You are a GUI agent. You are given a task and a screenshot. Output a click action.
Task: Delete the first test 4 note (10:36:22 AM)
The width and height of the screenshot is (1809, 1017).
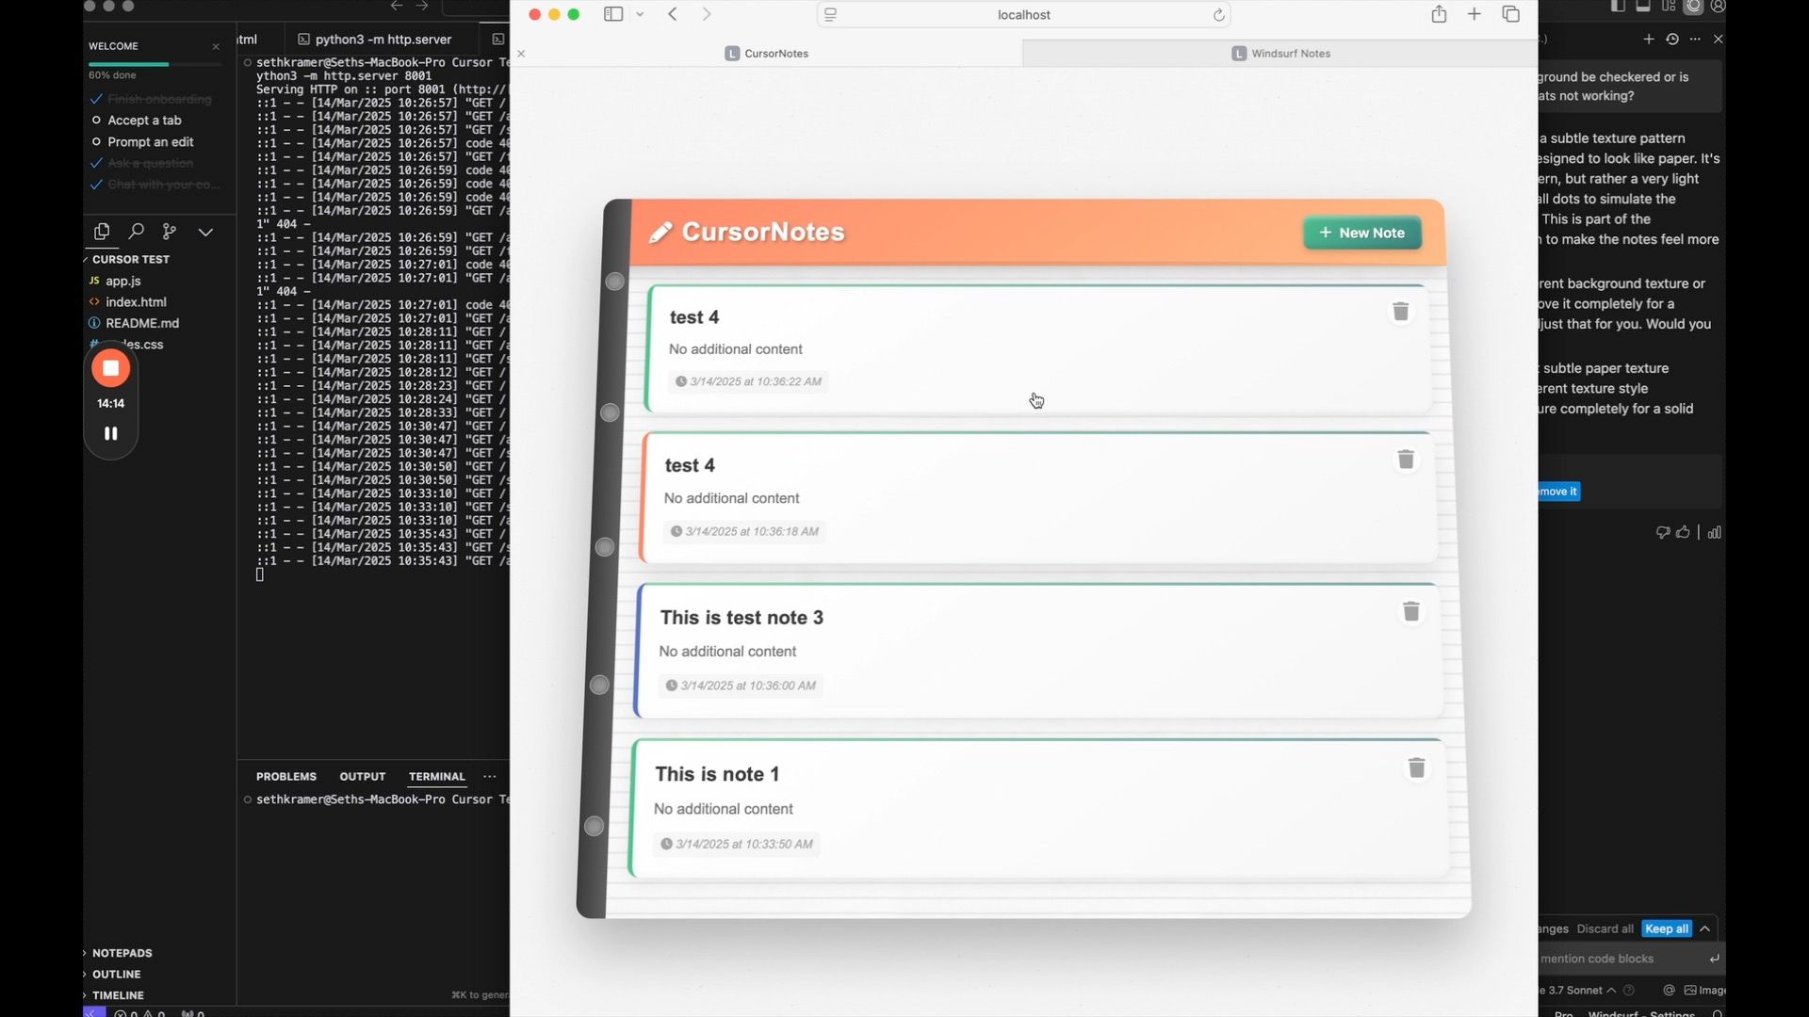click(1401, 312)
